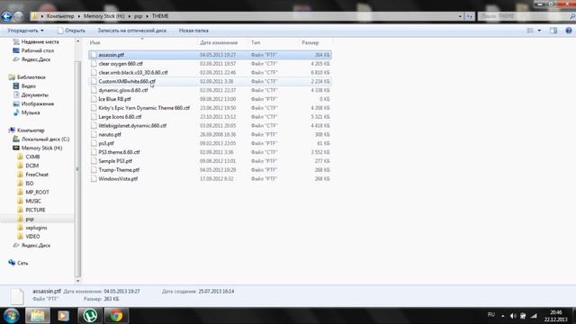Open the CXMB folder in tree
The image size is (576, 324).
click(x=29, y=157)
